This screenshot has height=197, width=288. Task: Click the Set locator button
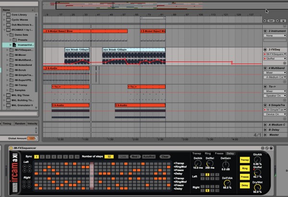coord(271,21)
